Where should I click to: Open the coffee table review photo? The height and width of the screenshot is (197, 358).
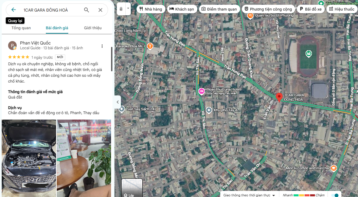(84, 158)
